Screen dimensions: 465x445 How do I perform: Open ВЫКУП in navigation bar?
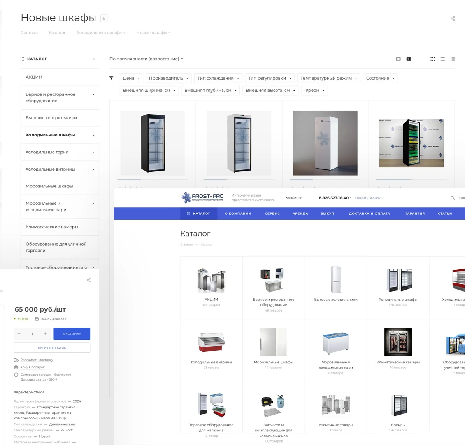[327, 213]
